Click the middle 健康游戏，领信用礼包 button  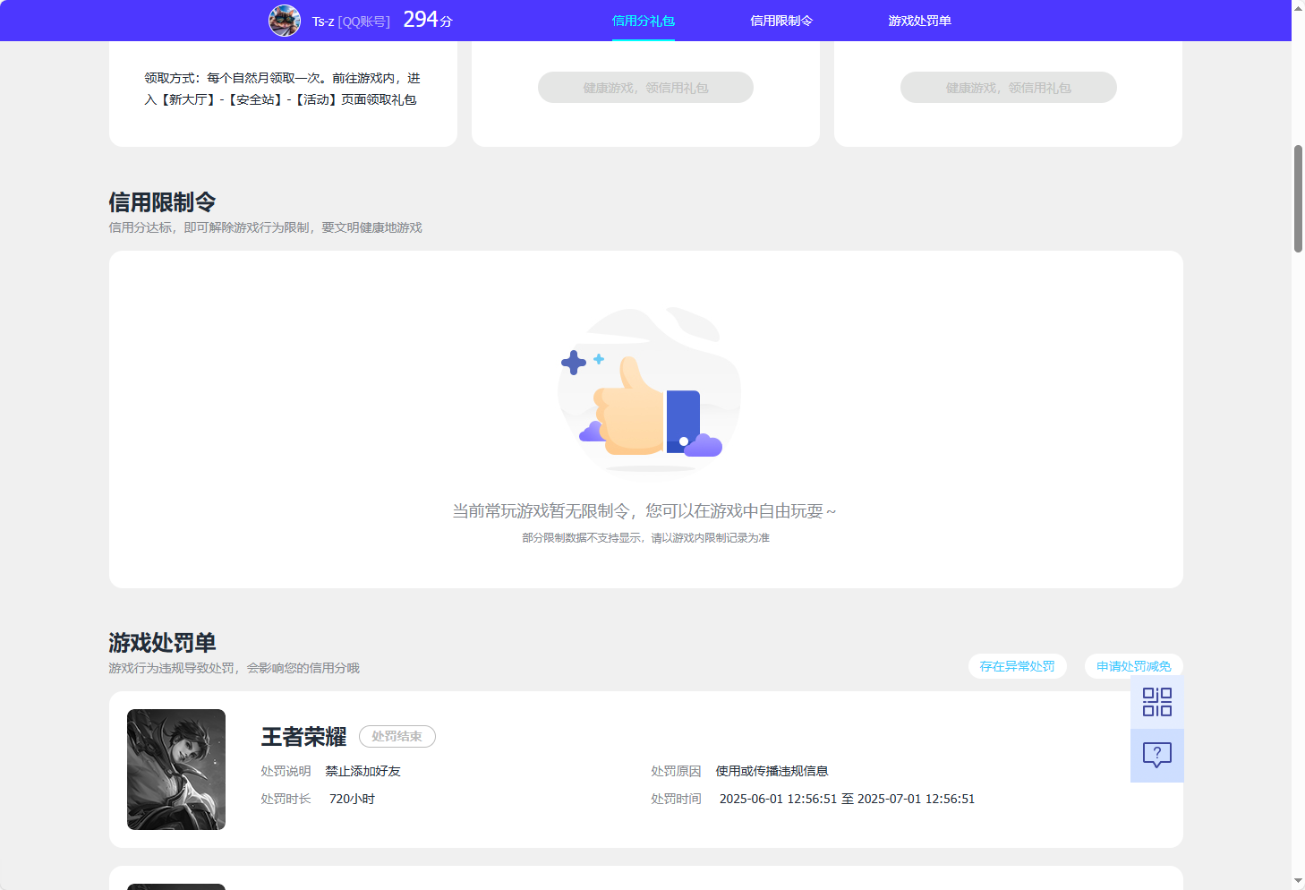645,87
